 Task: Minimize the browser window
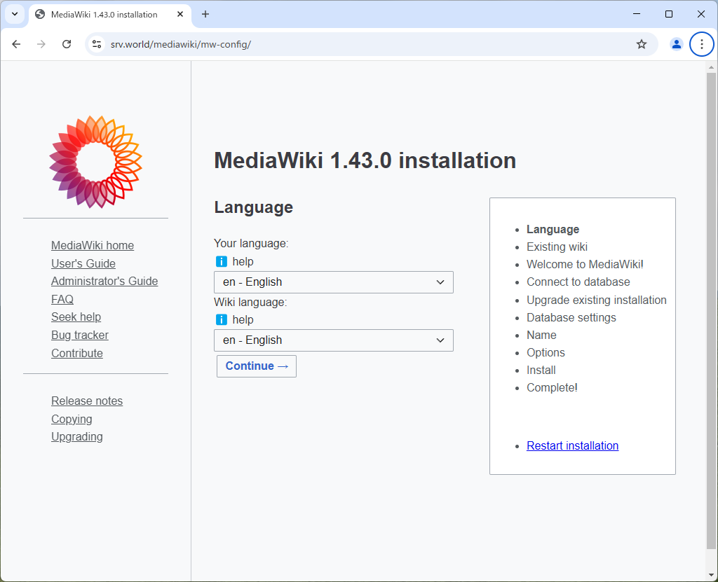tap(637, 14)
